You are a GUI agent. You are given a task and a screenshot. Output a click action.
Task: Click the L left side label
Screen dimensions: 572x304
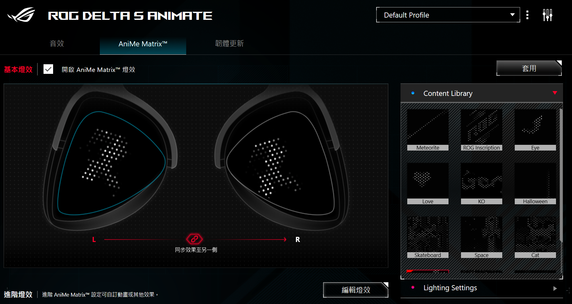click(94, 239)
